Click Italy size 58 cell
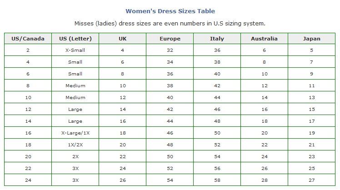The width and height of the screenshot is (340, 190). coord(217,180)
